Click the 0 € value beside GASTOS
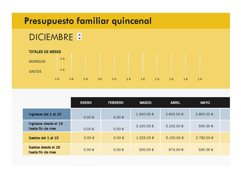Screen dimensions: 241x185 (62, 70)
